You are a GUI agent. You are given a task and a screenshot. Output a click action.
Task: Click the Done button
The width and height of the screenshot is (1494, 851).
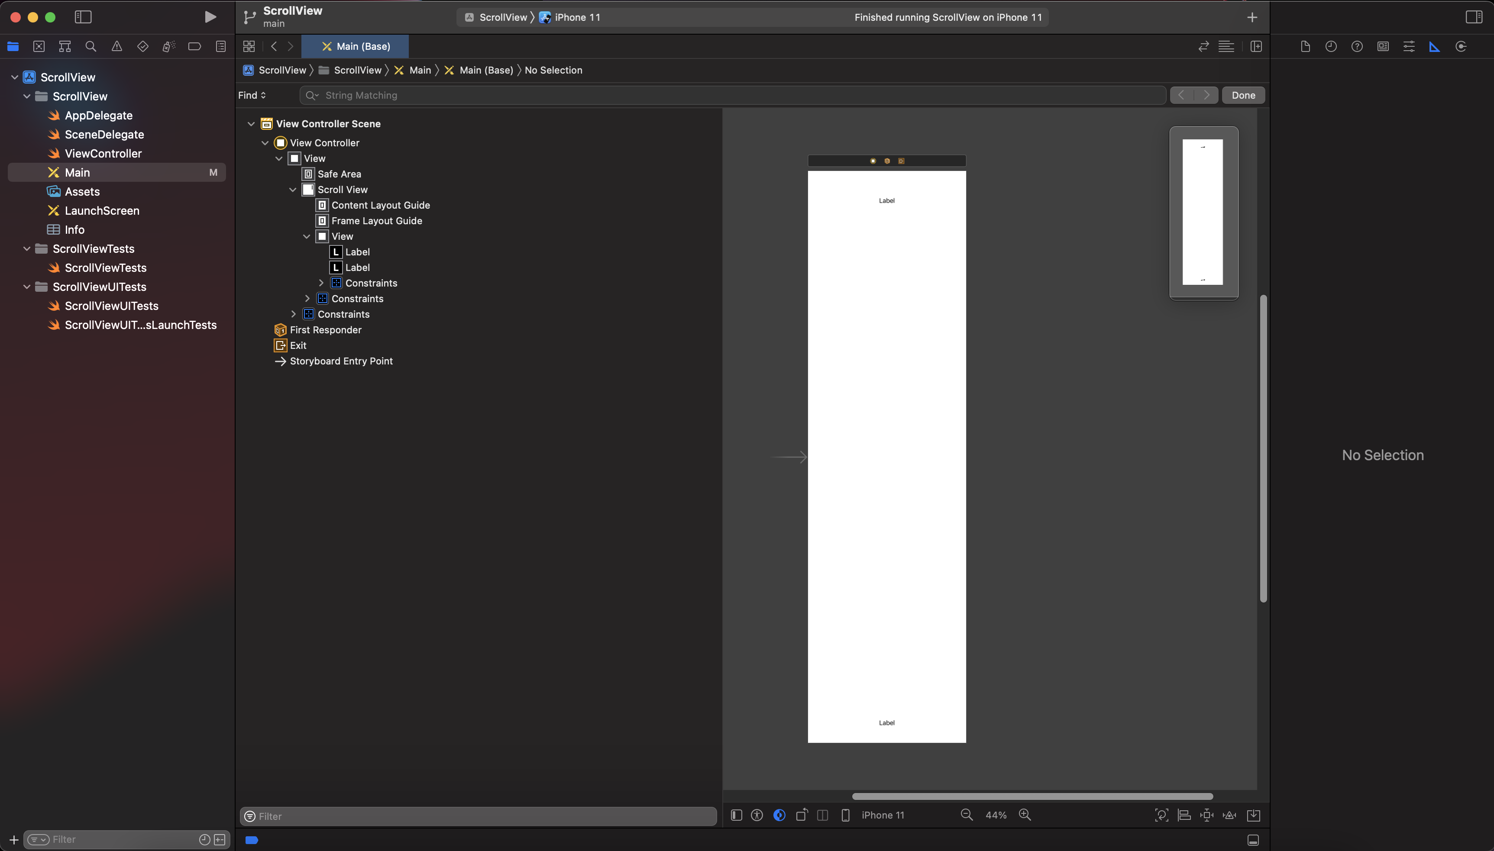point(1243,95)
